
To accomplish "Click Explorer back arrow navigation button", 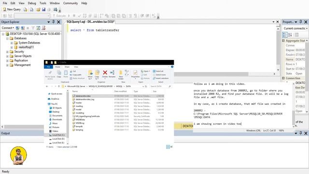I will [47, 87].
